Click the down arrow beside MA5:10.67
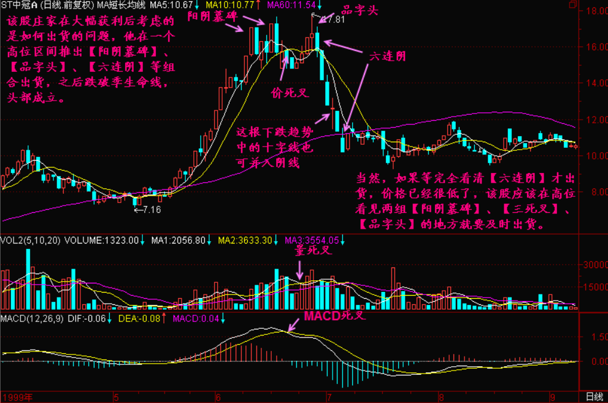 click(x=197, y=6)
